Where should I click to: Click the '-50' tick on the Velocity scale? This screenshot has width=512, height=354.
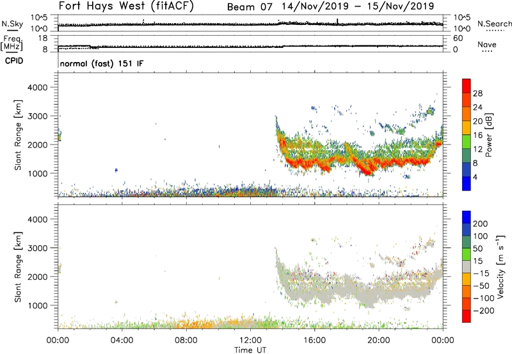[x=481, y=286]
